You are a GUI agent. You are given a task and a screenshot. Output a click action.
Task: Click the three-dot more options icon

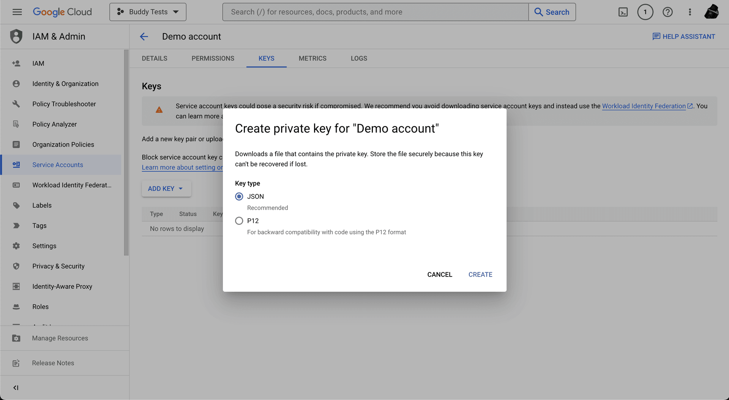690,12
